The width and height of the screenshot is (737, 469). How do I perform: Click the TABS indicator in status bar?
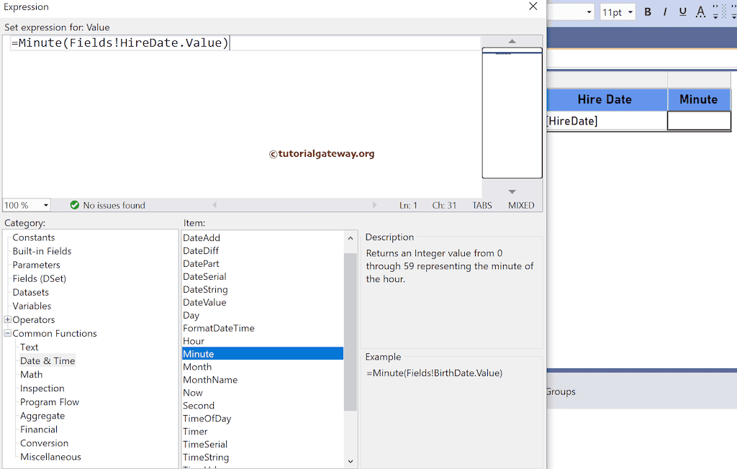point(481,205)
